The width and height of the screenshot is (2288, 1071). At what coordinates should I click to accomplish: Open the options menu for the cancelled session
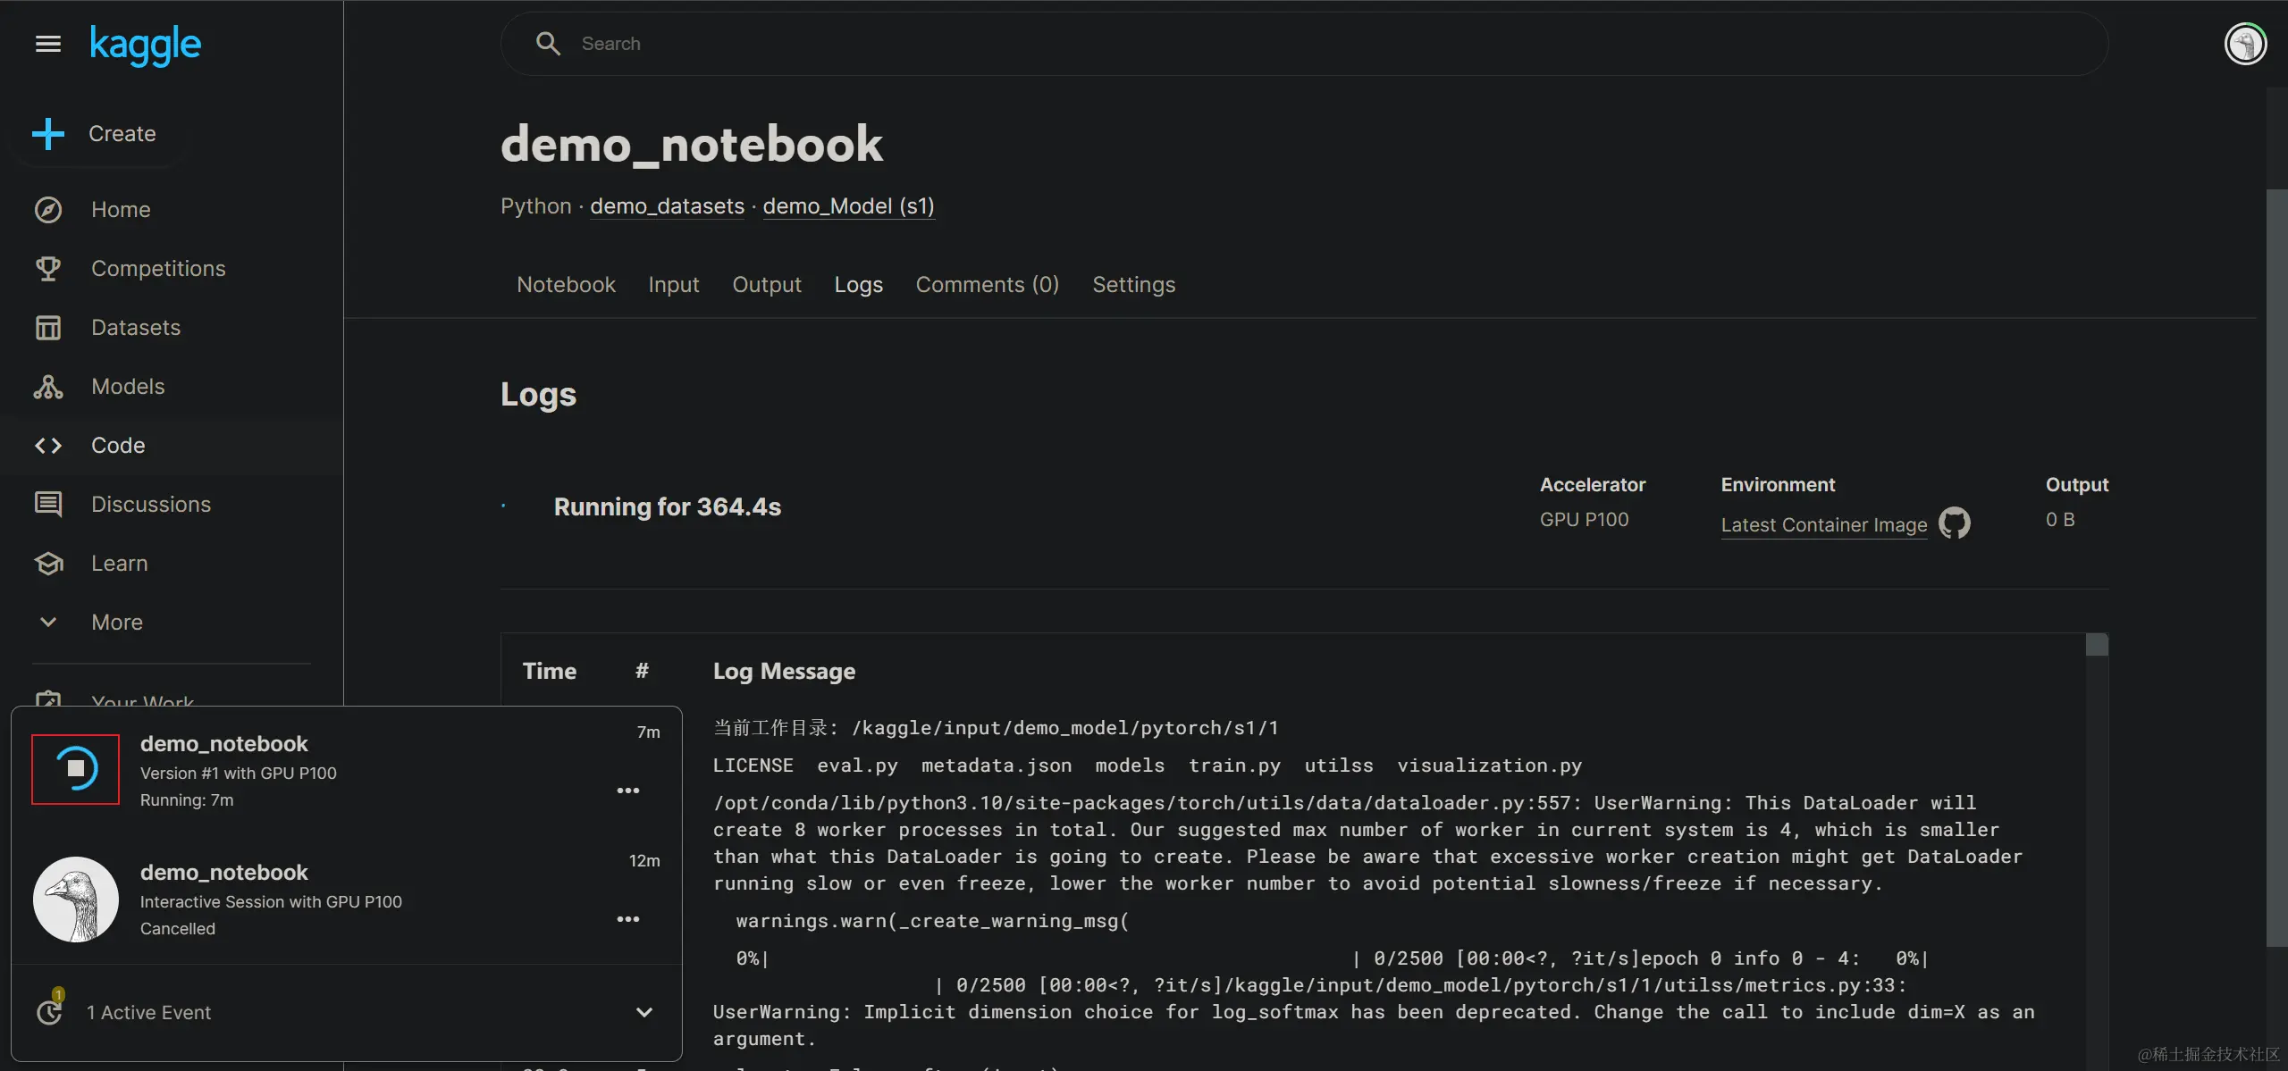point(628,919)
